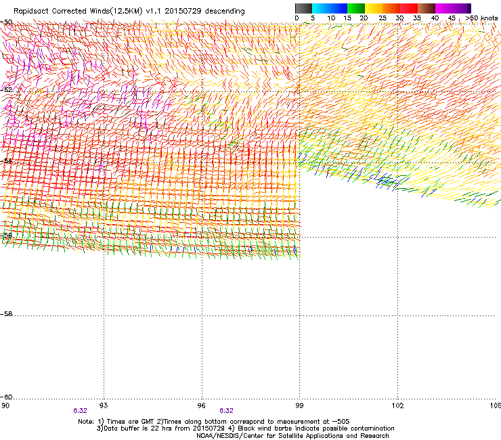This screenshot has width=501, height=440.
Task: Click the latitude label -60
Action: click(7, 397)
